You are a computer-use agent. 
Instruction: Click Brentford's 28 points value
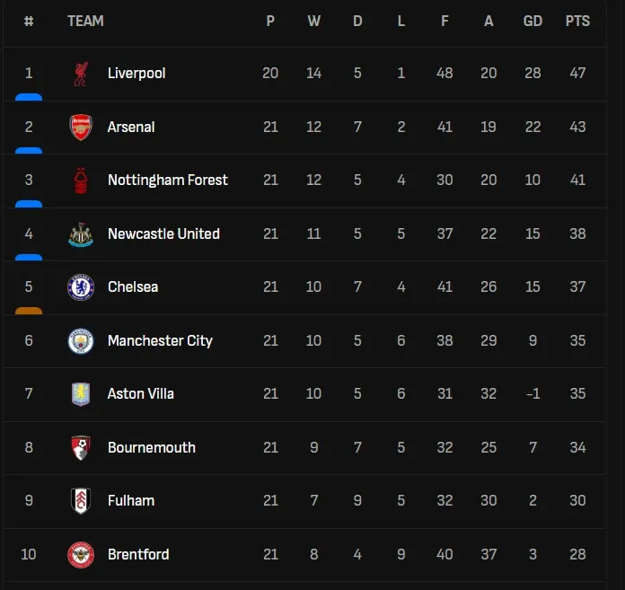click(577, 554)
